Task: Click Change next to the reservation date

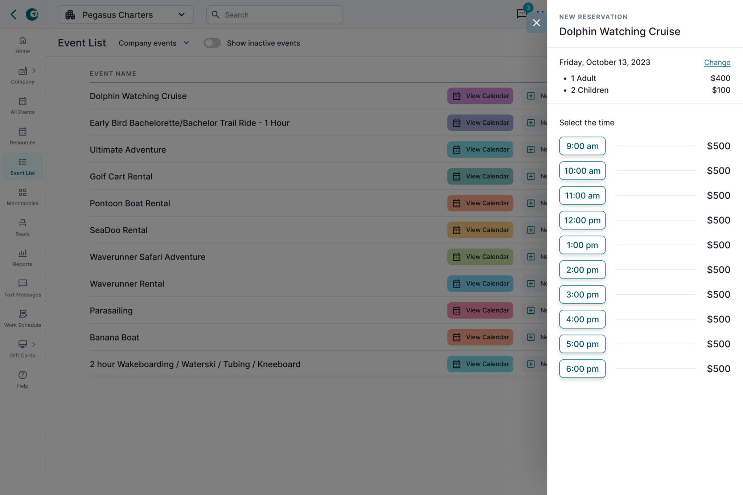Action: [717, 62]
